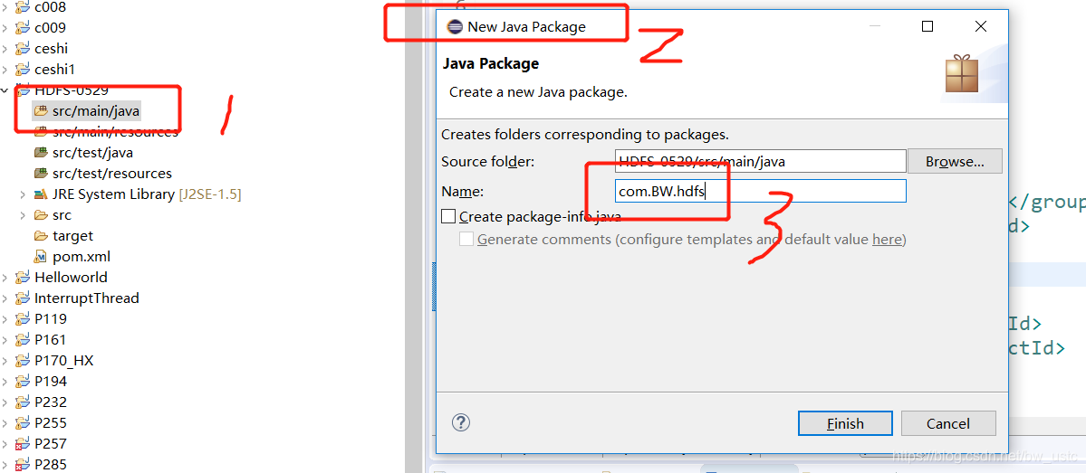
Task: Click the Finish button
Action: pos(845,423)
